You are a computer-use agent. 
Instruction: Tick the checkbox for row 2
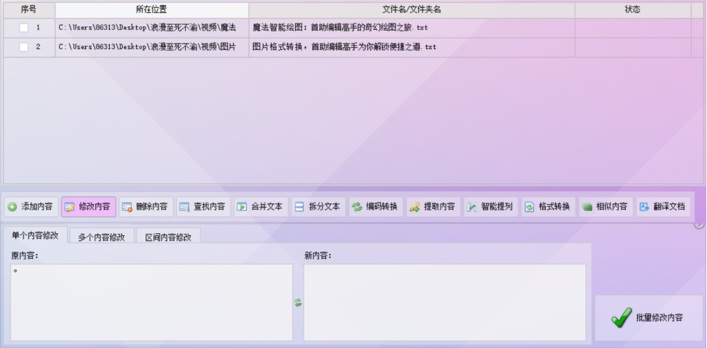point(24,47)
